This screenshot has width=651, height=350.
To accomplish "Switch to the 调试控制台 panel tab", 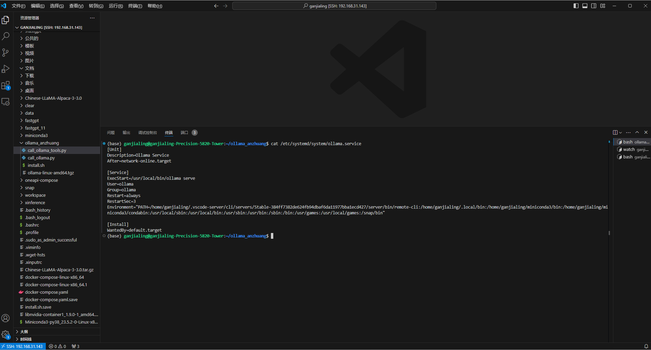I will 147,133.
